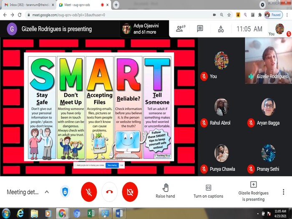Open Gizelle Rodrigues is presenting options
This screenshot has width=292, height=219.
pos(254,191)
